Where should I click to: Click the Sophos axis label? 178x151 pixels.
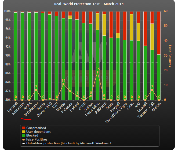point(88,107)
